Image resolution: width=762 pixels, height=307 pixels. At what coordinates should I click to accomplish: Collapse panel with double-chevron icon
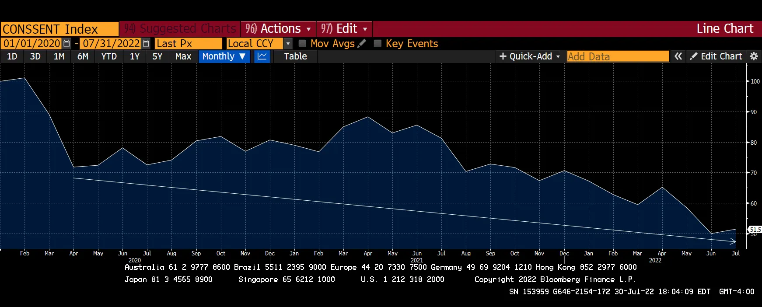click(678, 56)
